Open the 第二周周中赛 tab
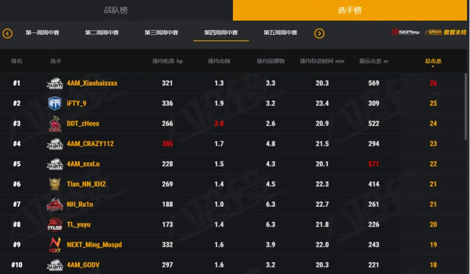The height and width of the screenshot is (274, 470). (x=102, y=32)
